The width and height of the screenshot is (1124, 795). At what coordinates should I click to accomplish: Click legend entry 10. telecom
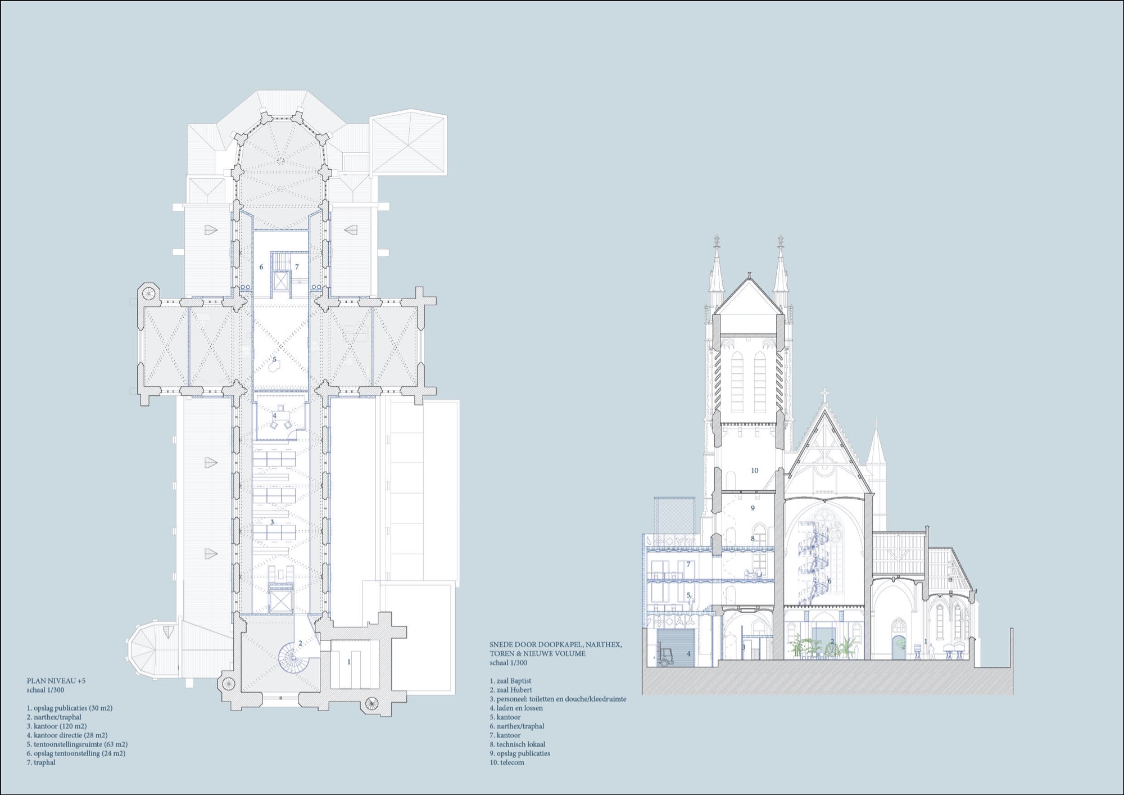[507, 762]
